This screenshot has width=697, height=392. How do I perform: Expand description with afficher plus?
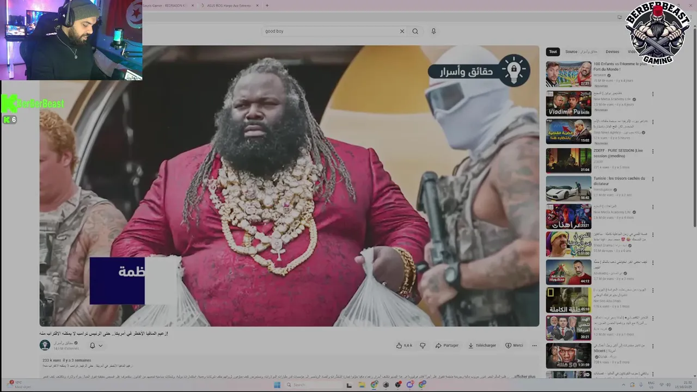(x=525, y=376)
